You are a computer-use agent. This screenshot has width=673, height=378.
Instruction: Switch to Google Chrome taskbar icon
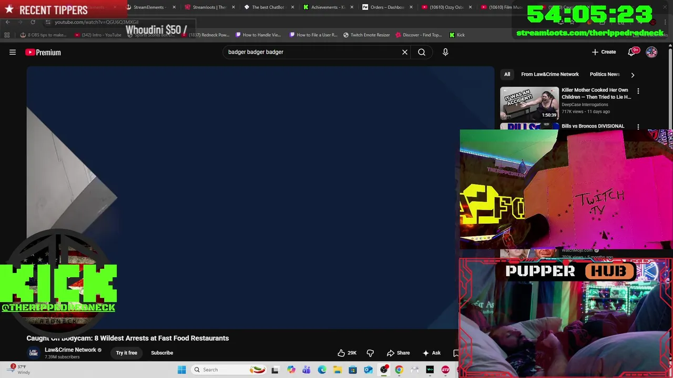point(399,370)
